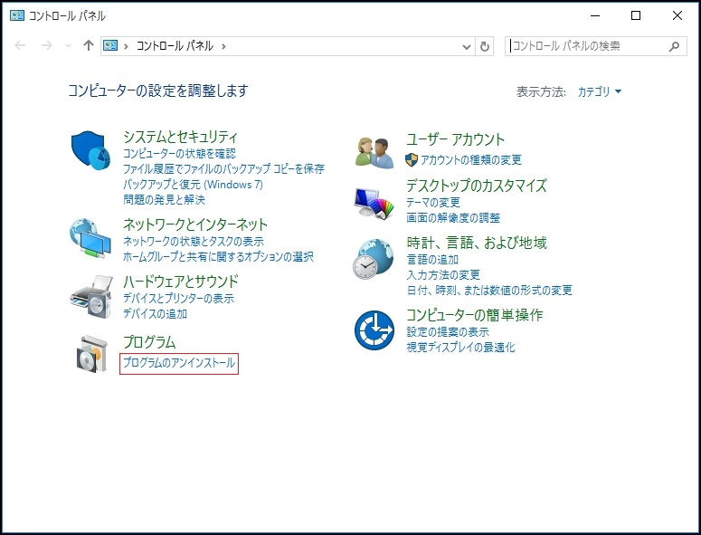Refresh the Control Panel view
Image resolution: width=701 pixels, height=535 pixels.
(x=485, y=46)
